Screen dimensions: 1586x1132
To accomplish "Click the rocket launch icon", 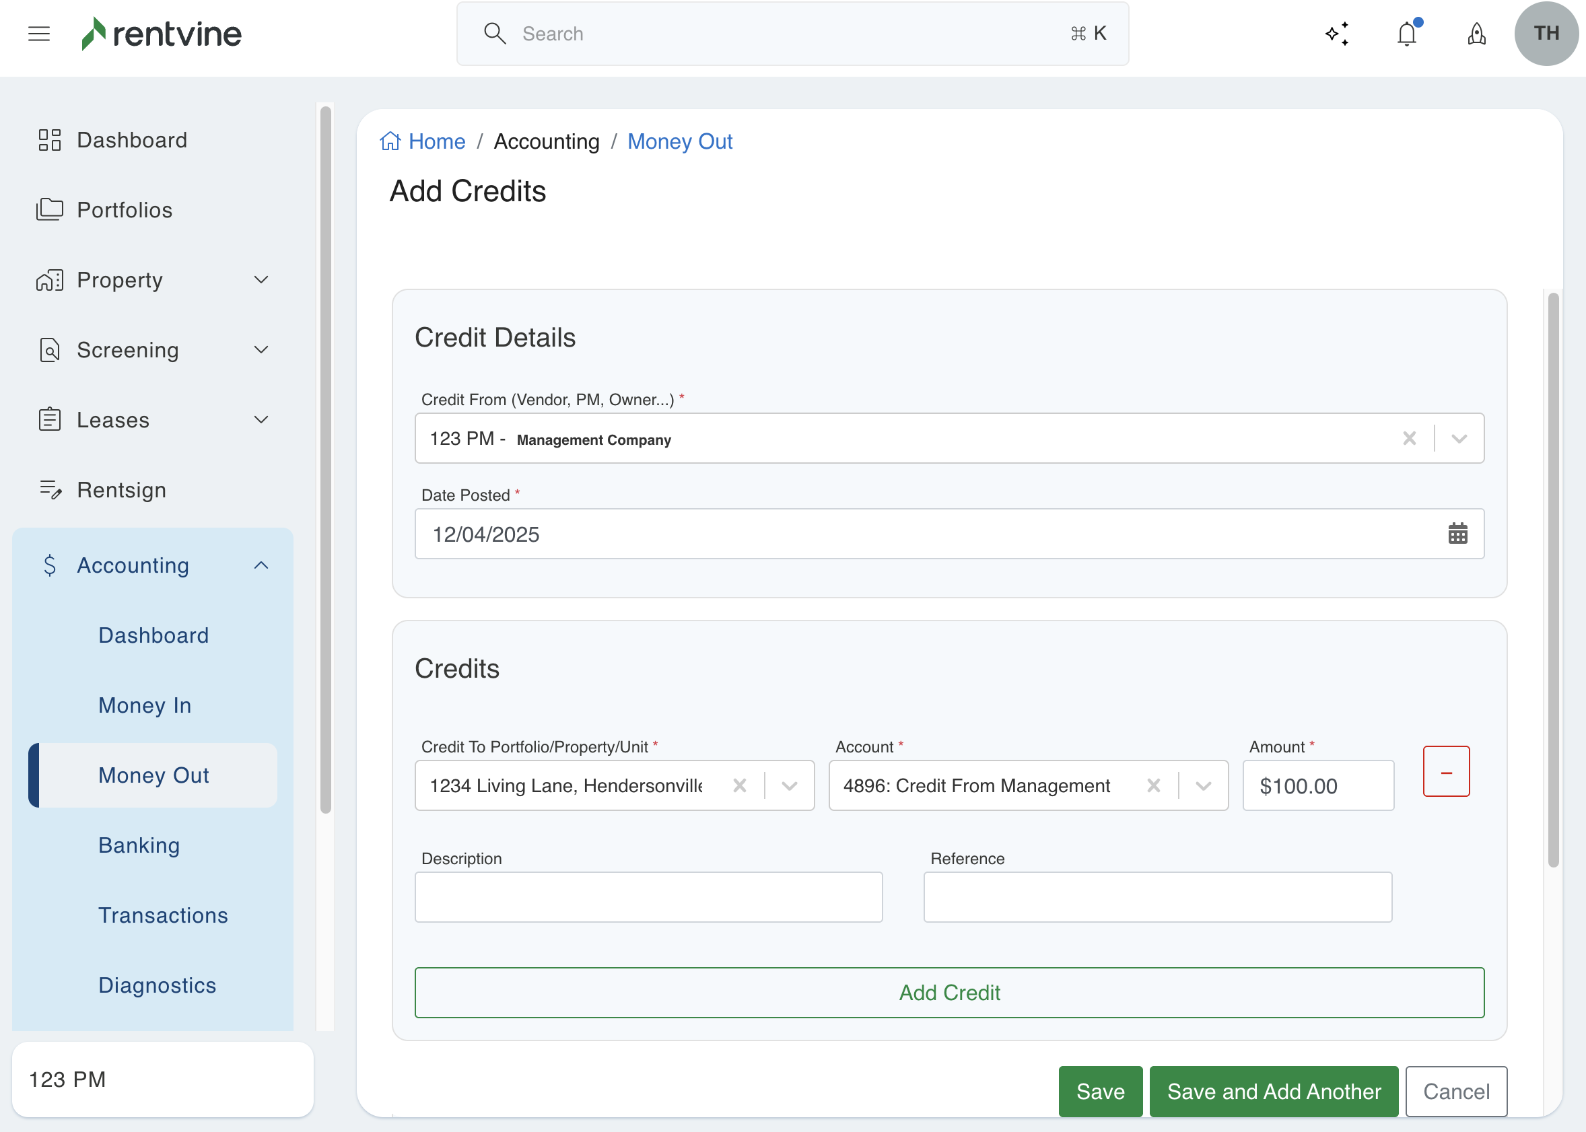I will pos(1476,34).
